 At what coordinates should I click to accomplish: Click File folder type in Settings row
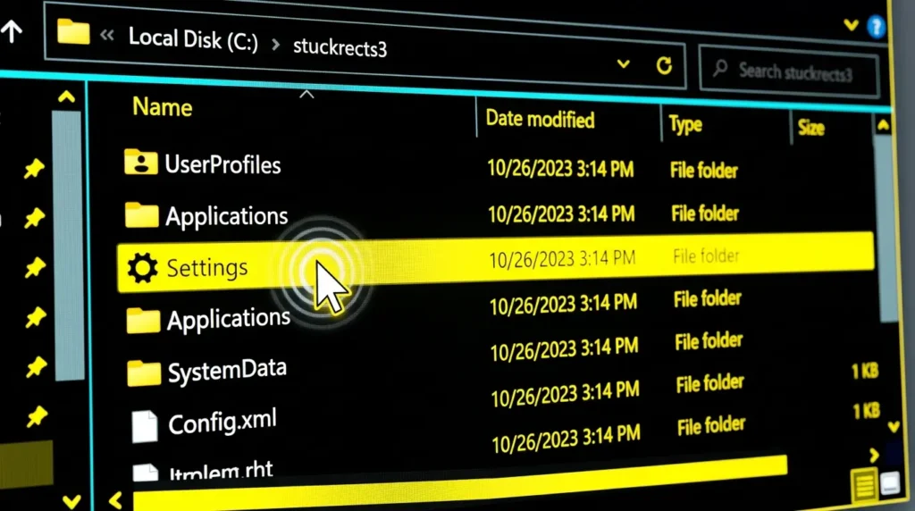[x=706, y=256]
